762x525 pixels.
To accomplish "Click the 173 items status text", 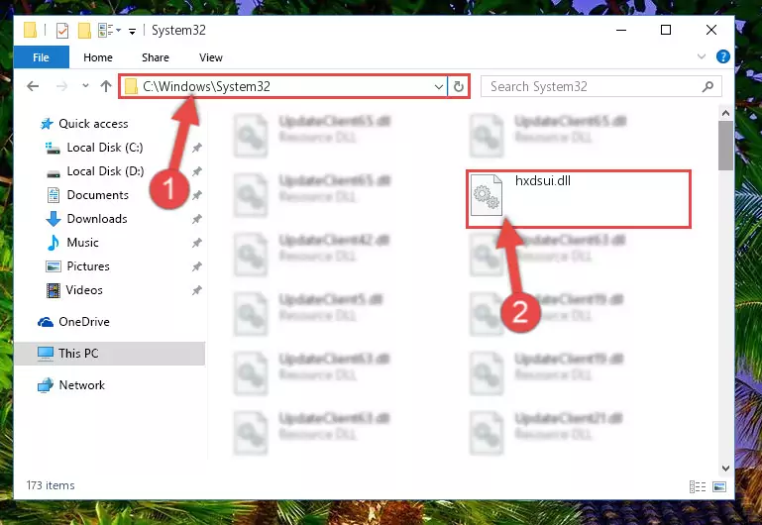I will pos(51,485).
